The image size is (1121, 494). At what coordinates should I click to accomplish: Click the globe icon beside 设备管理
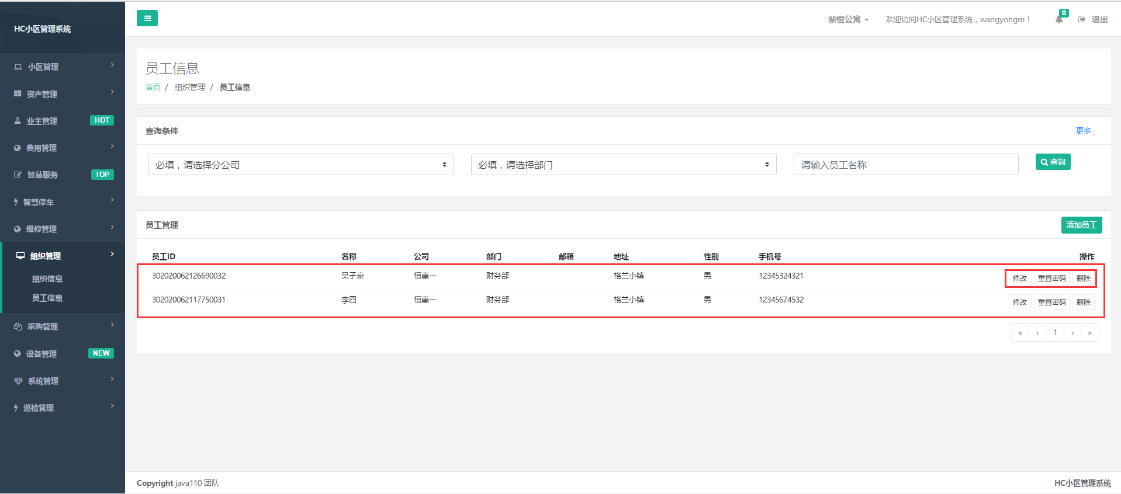(18, 354)
